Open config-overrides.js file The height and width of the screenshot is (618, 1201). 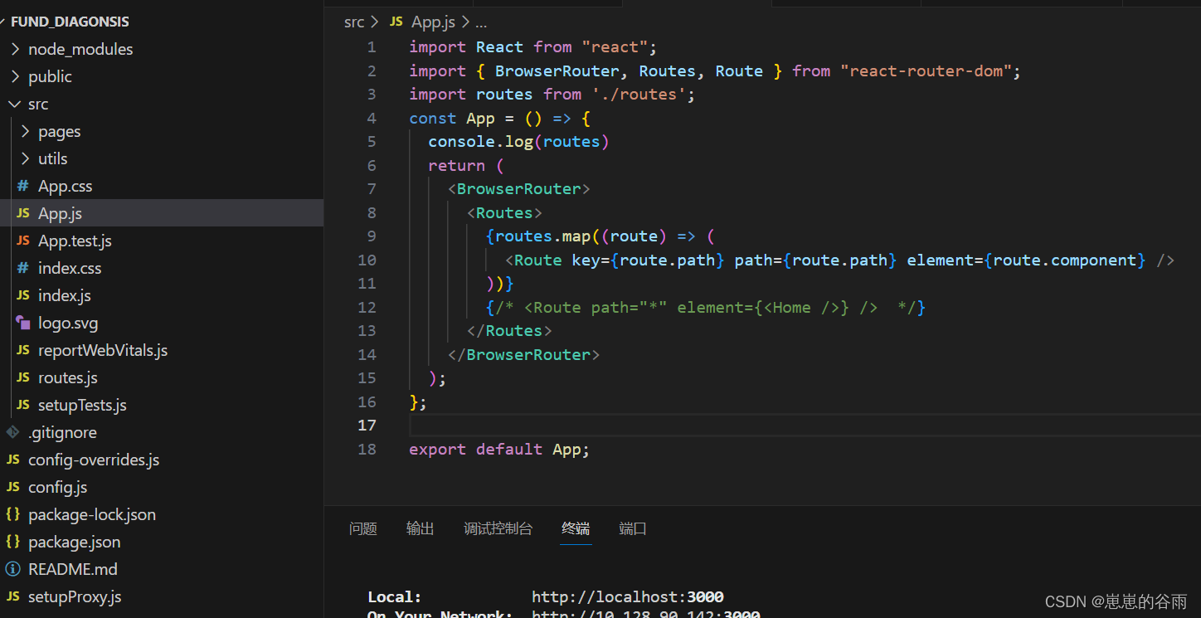[x=162, y=460]
